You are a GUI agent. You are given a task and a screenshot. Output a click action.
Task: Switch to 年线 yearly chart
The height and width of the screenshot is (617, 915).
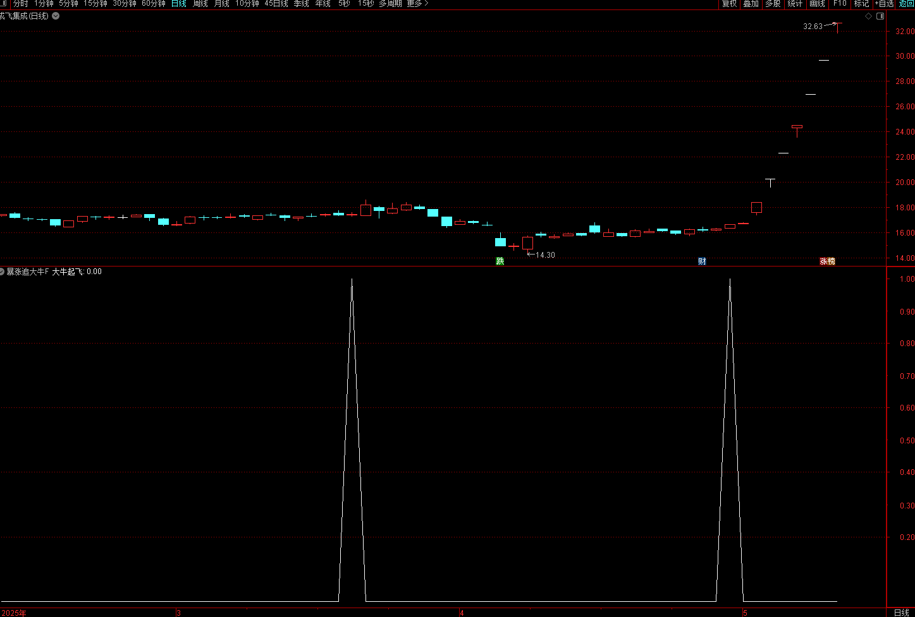click(323, 4)
